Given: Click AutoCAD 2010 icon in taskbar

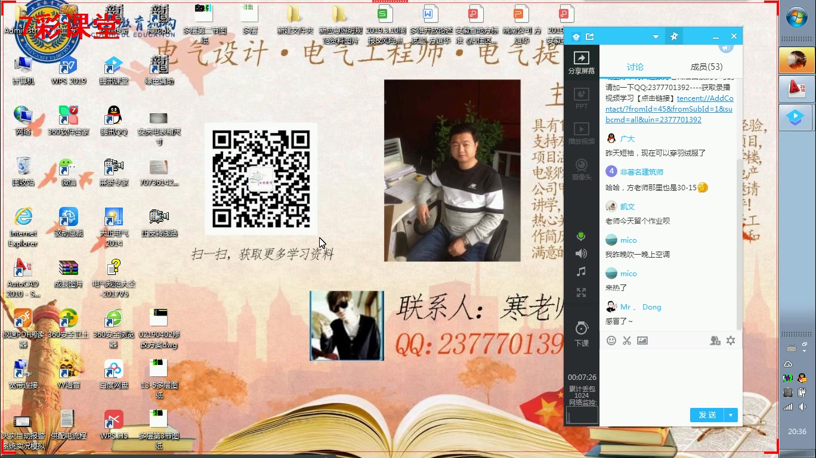Looking at the screenshot, I should pos(796,89).
